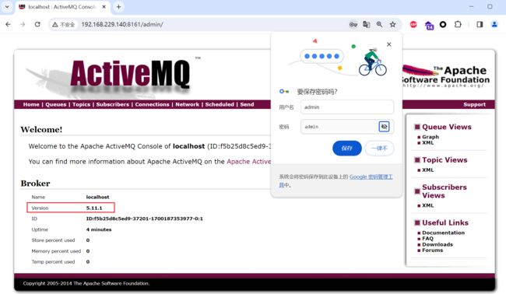Open the FAQ link
506x294 pixels.
427,239
